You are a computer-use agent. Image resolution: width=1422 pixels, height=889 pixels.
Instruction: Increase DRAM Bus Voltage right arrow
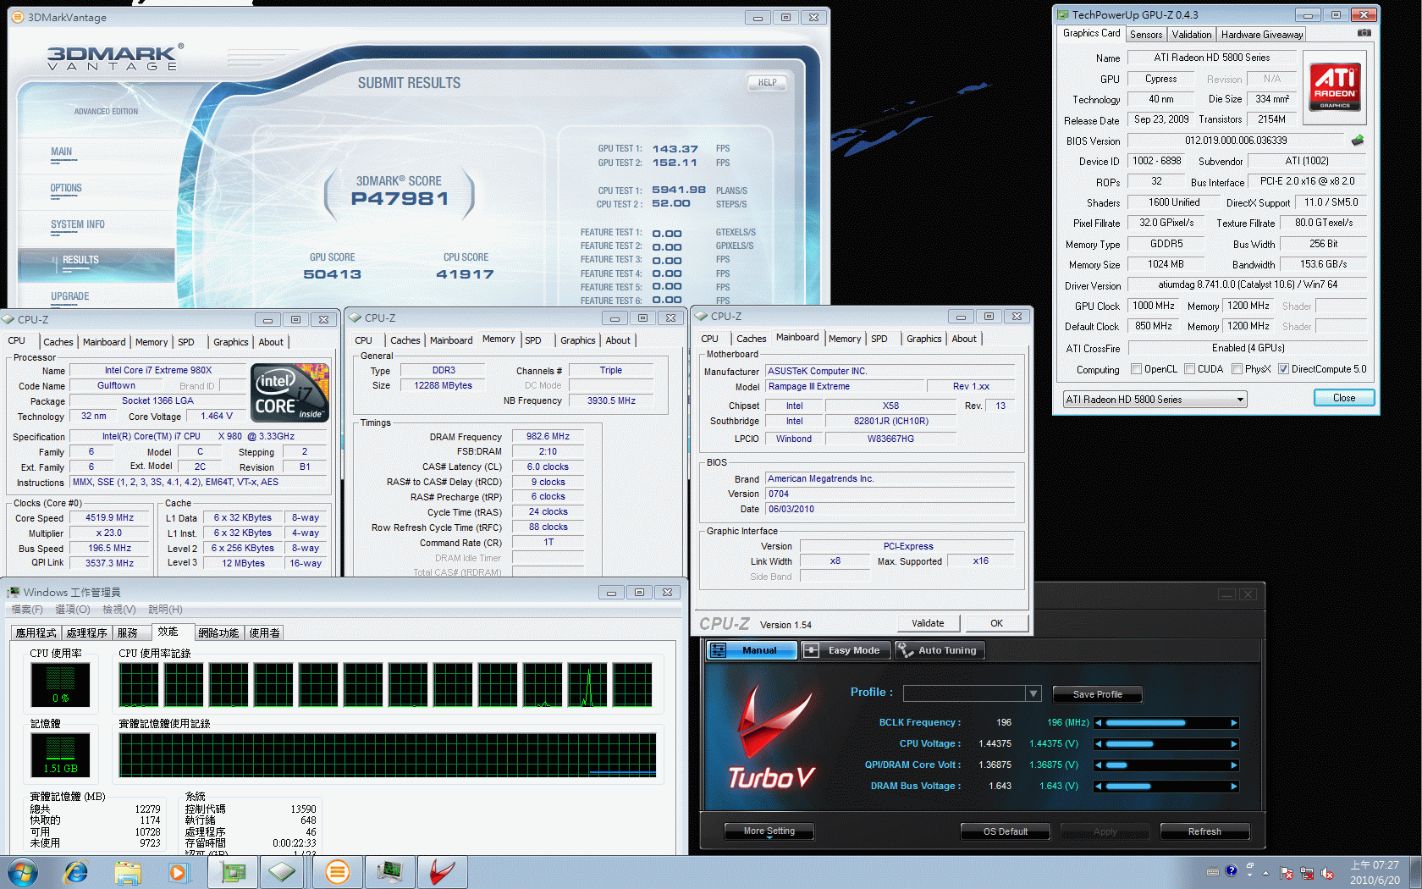(1234, 787)
